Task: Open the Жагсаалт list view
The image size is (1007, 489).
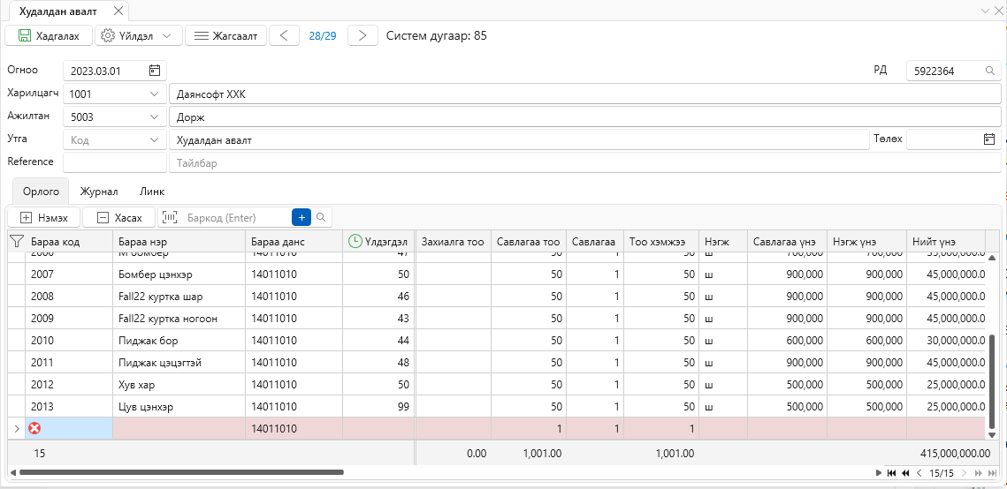Action: (x=225, y=36)
